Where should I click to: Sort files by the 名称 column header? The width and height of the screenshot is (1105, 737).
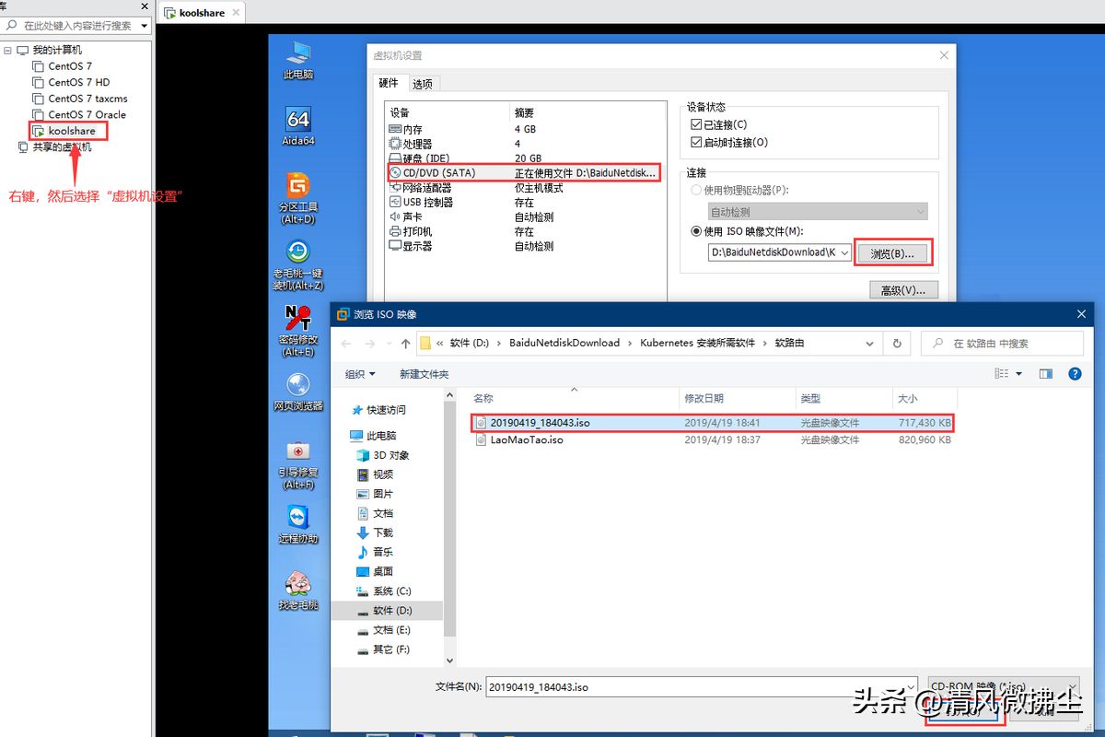point(483,398)
